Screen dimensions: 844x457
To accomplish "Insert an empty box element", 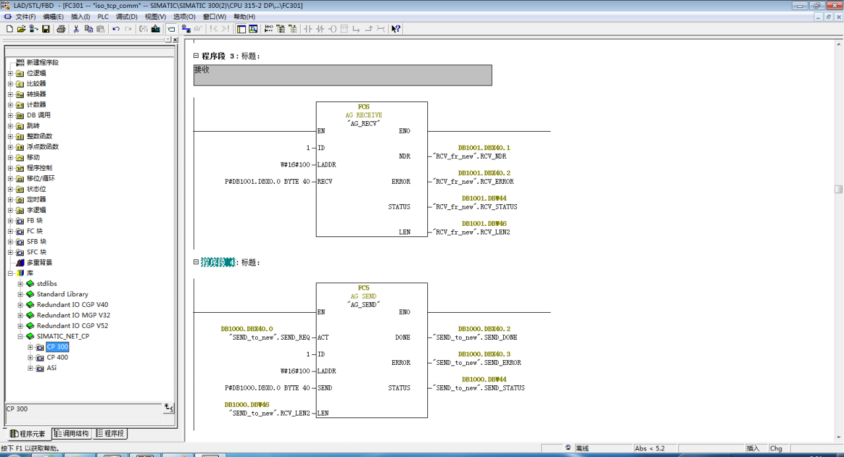I will pyautogui.click(x=345, y=29).
